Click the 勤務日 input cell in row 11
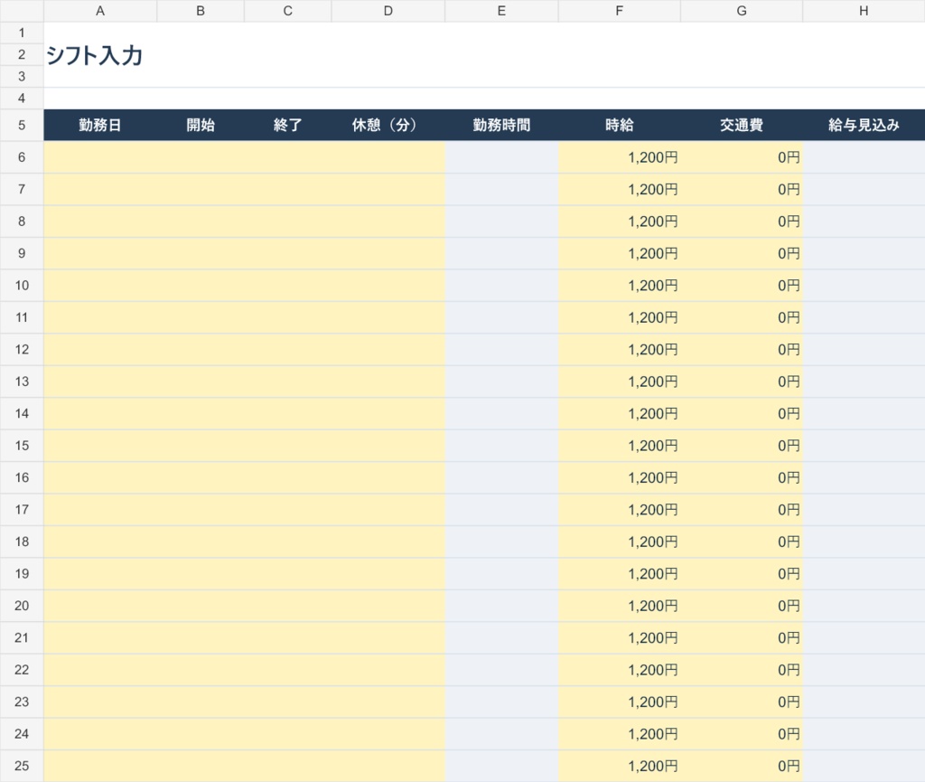Image resolution: width=925 pixels, height=782 pixels. point(100,317)
